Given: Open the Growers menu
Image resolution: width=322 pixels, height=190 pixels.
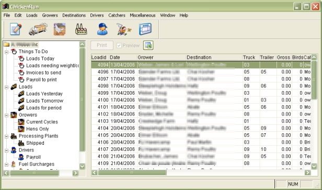Looking at the screenshot, I should [x=50, y=15].
